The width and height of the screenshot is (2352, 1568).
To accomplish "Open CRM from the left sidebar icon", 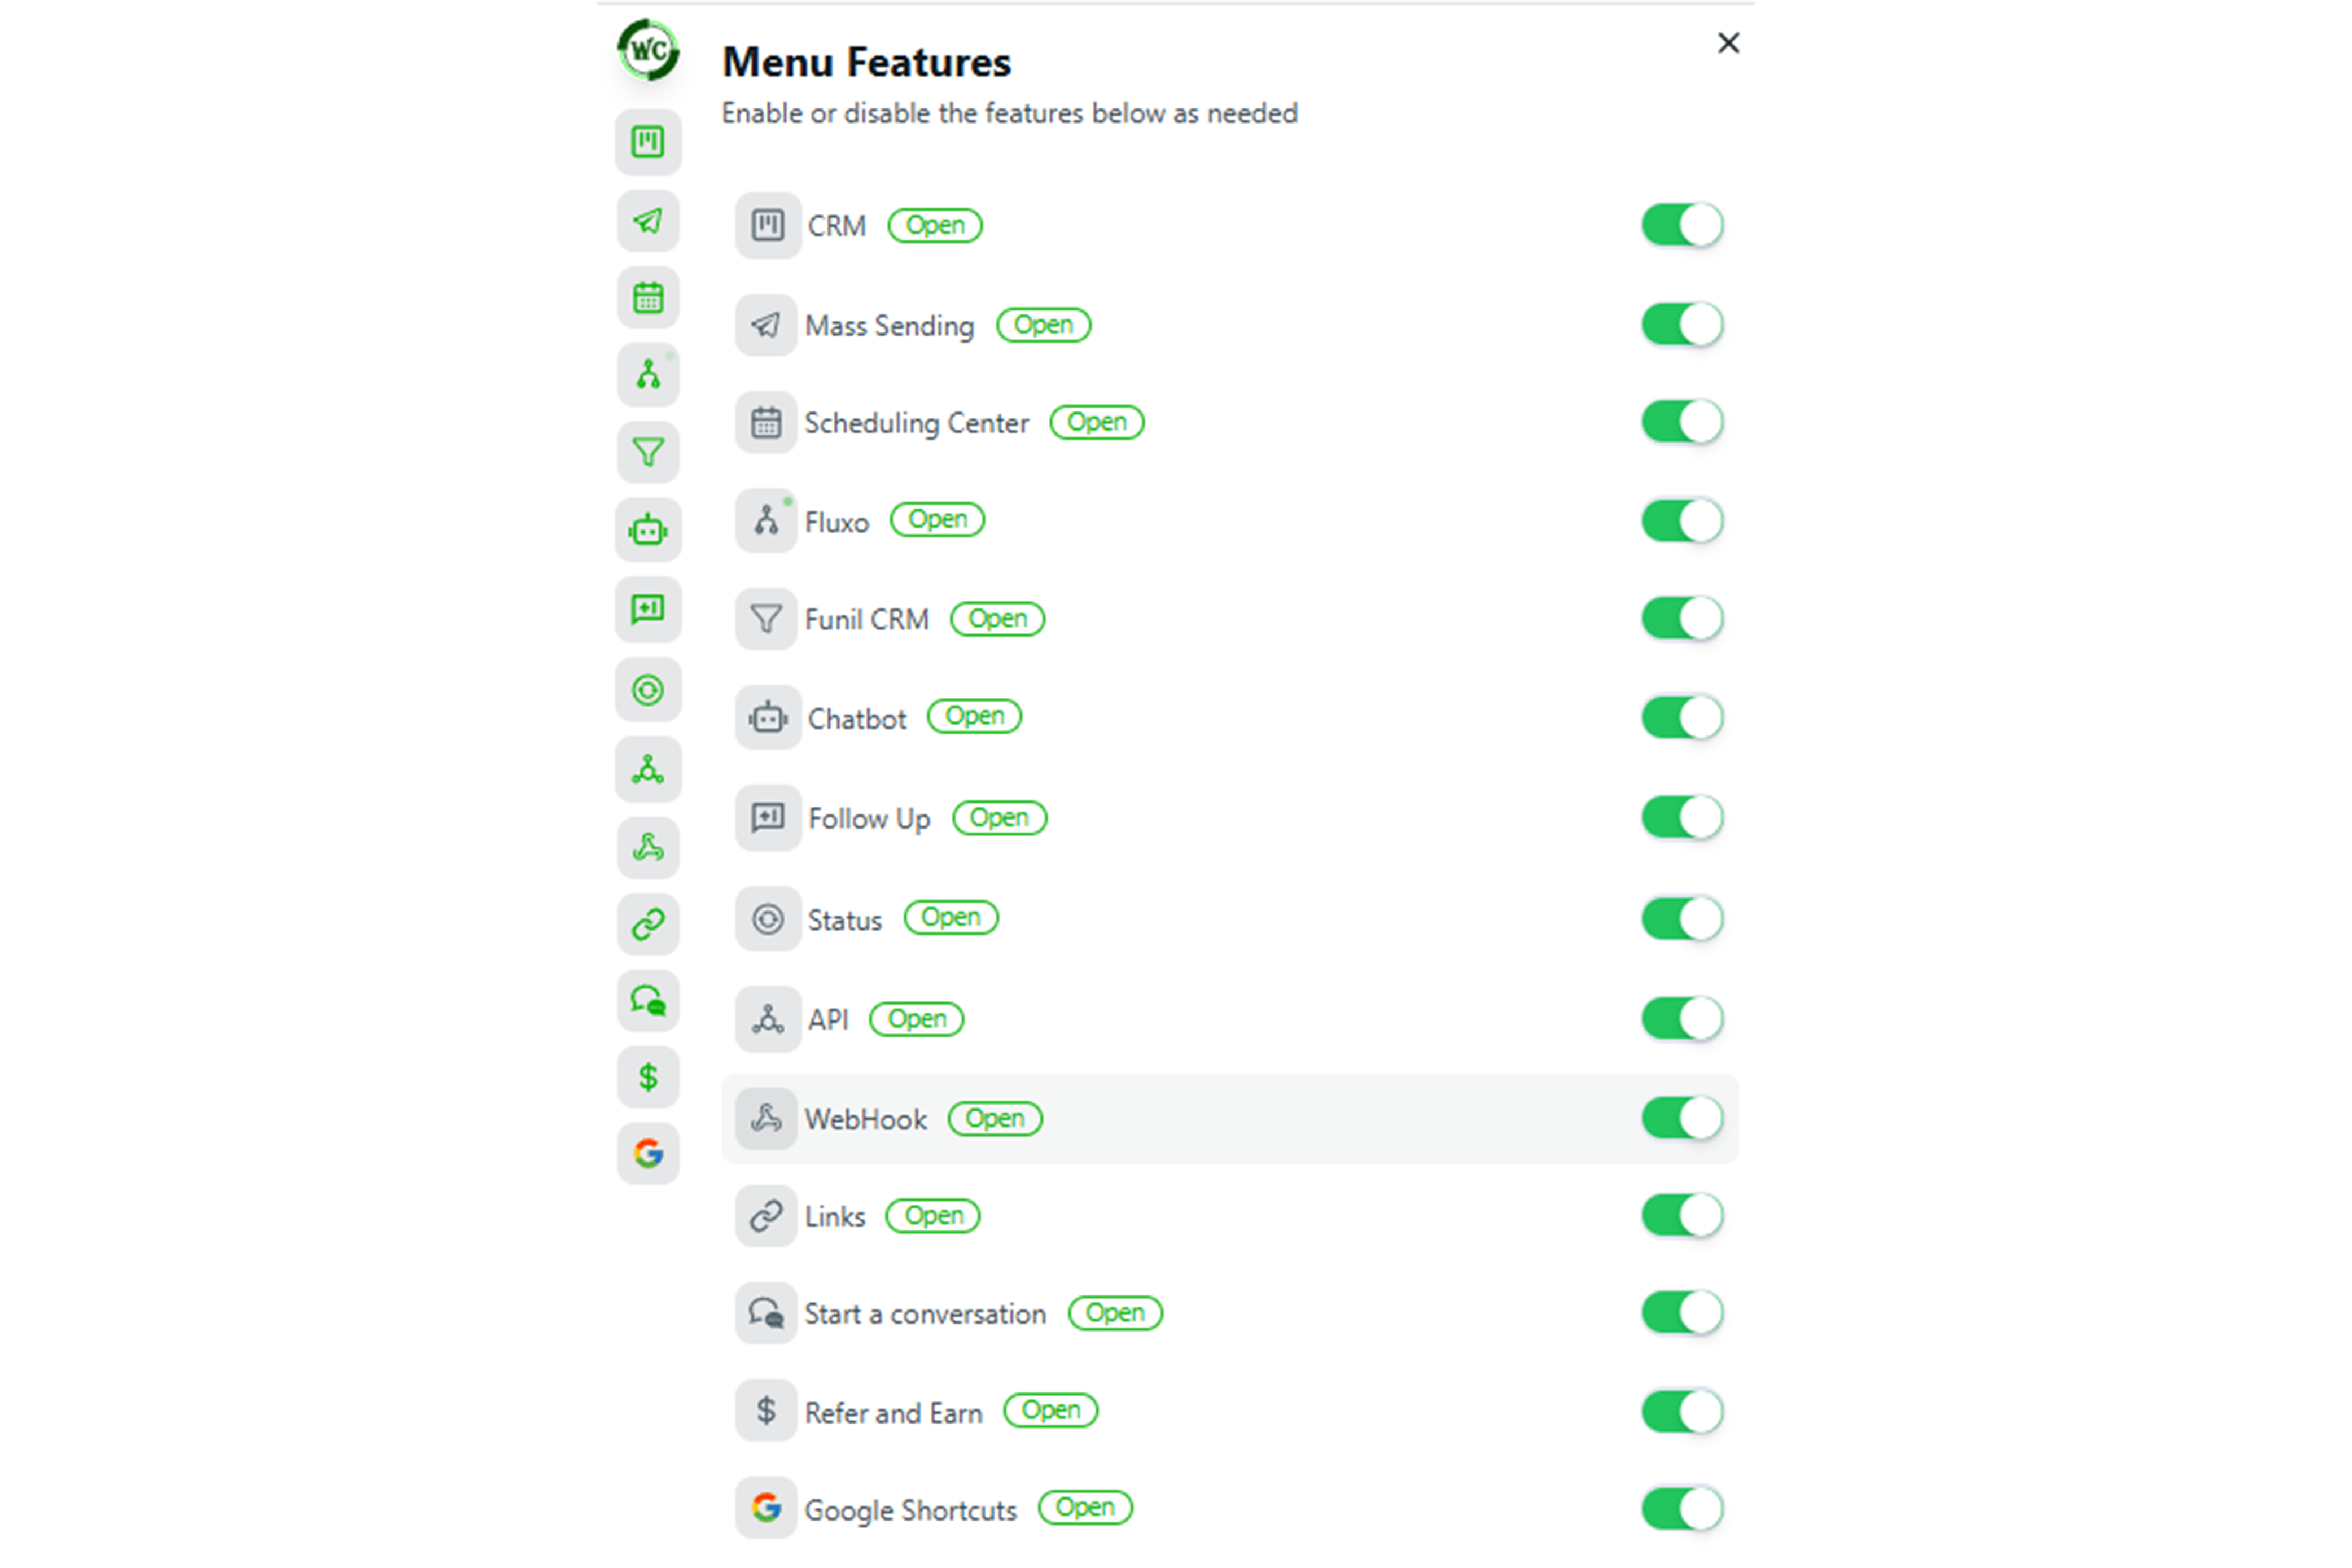I will [648, 142].
